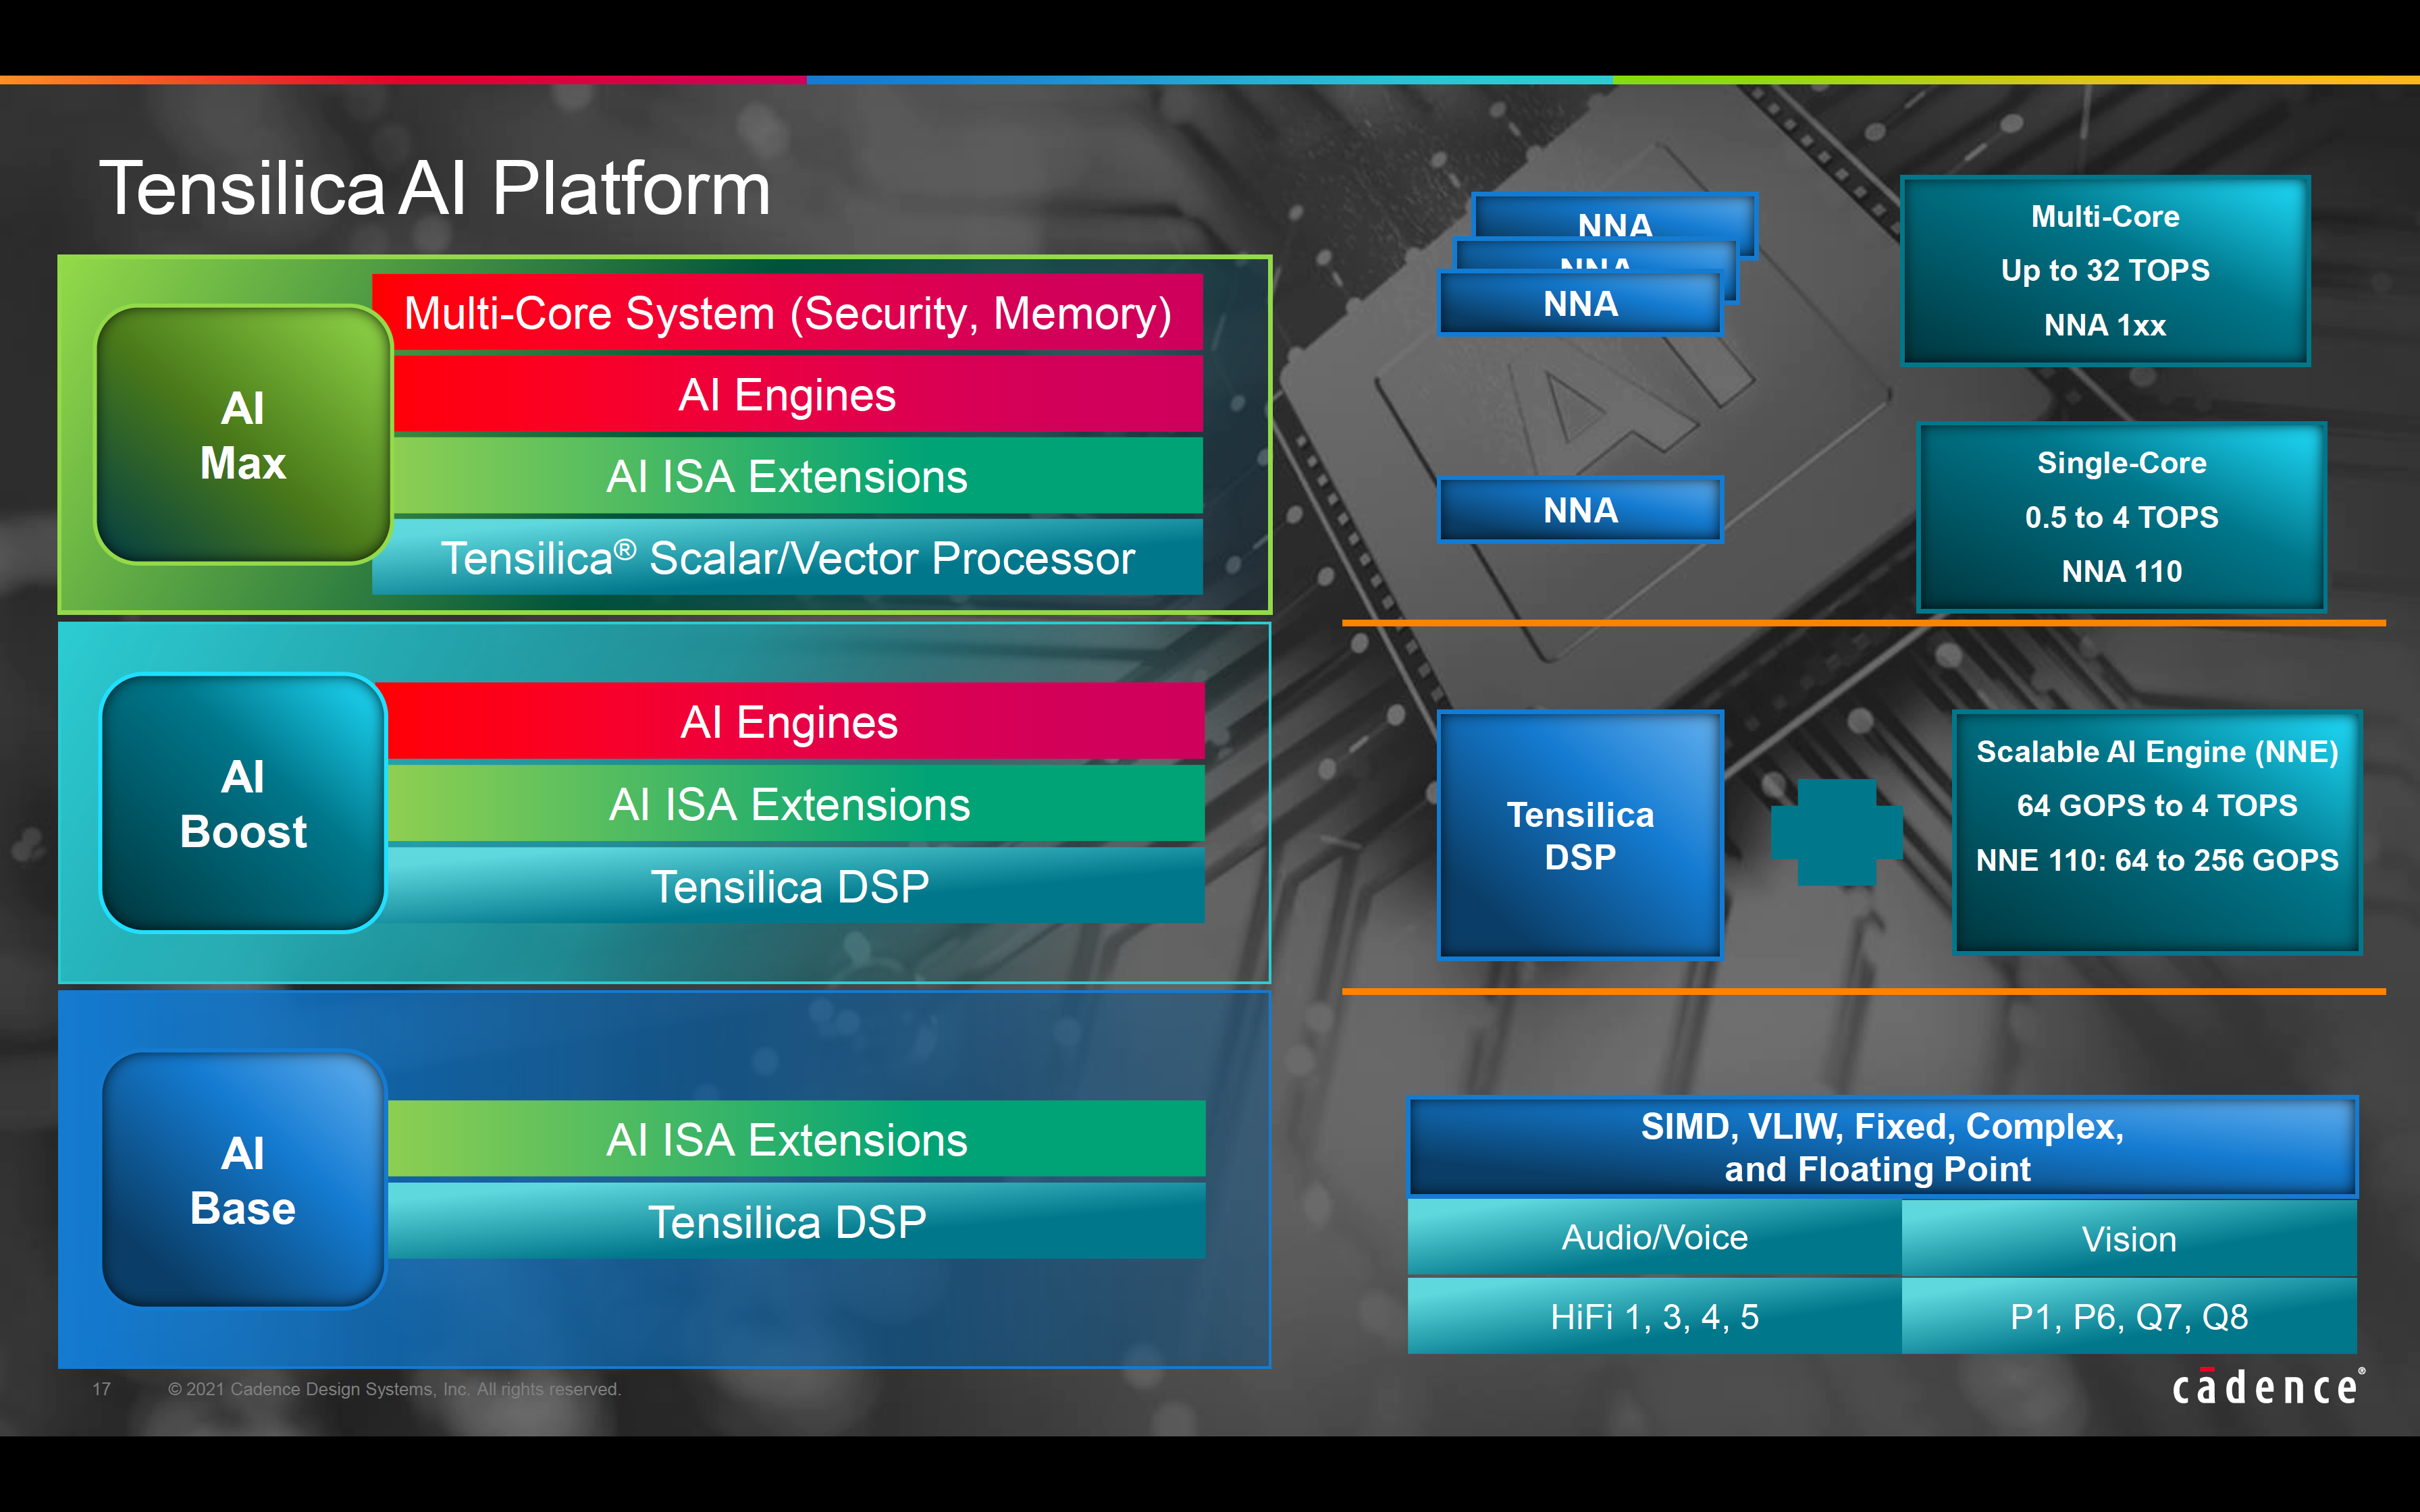Screen dimensions: 2420x1512
Task: Select the AI Max rounded box
Action: pyautogui.click(x=243, y=435)
